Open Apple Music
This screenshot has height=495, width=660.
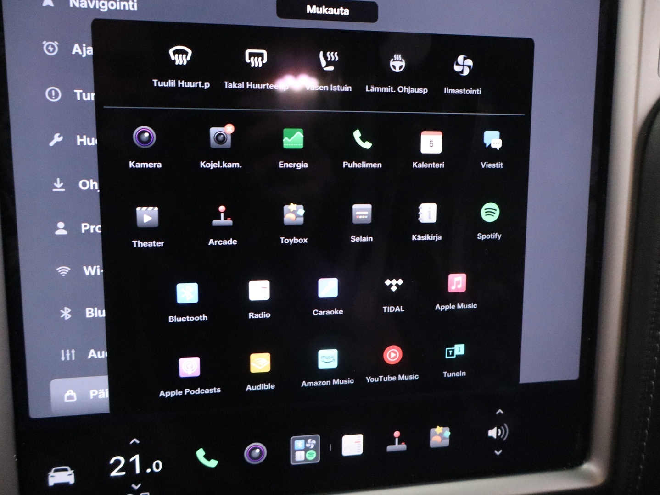coord(456,292)
